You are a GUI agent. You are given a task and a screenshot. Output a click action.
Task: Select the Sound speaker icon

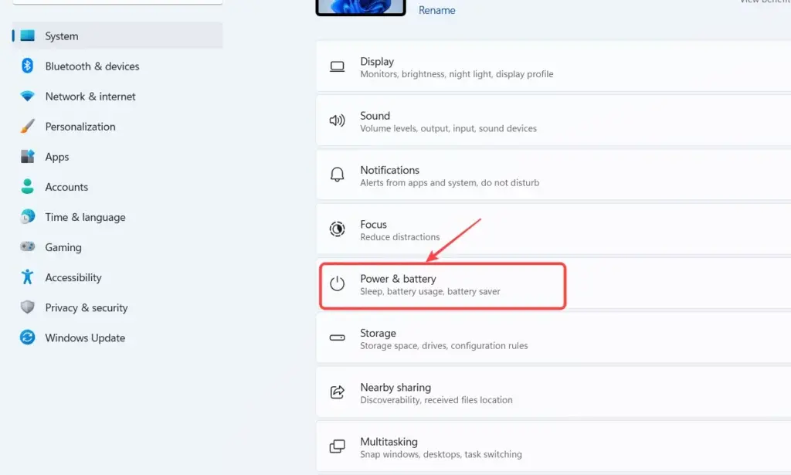(x=337, y=120)
